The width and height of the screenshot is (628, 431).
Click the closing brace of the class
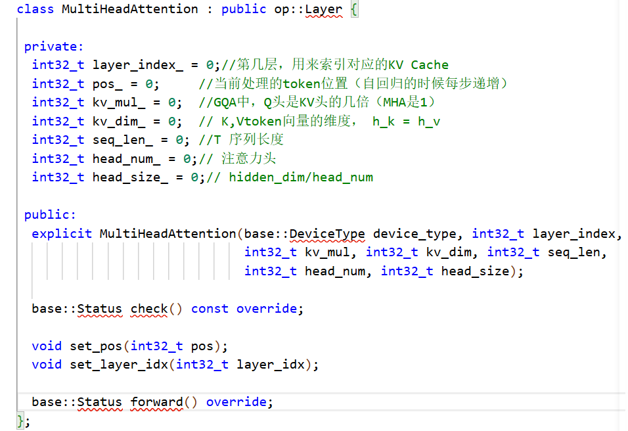point(20,421)
